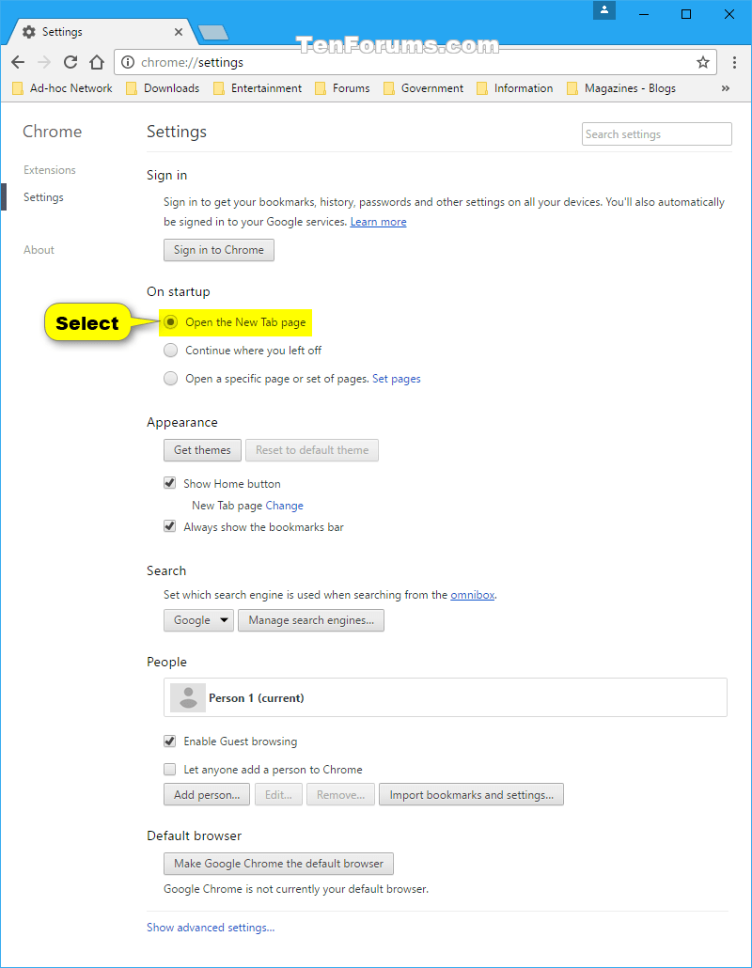Click the forward navigation arrow
This screenshot has height=968, width=752.
point(44,61)
